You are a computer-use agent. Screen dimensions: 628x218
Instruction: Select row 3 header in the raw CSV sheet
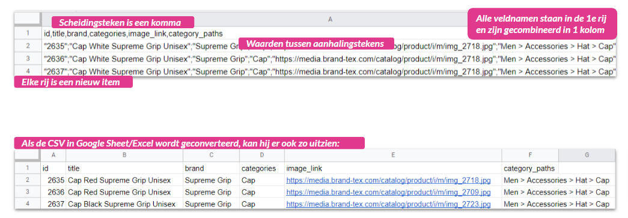(28, 59)
